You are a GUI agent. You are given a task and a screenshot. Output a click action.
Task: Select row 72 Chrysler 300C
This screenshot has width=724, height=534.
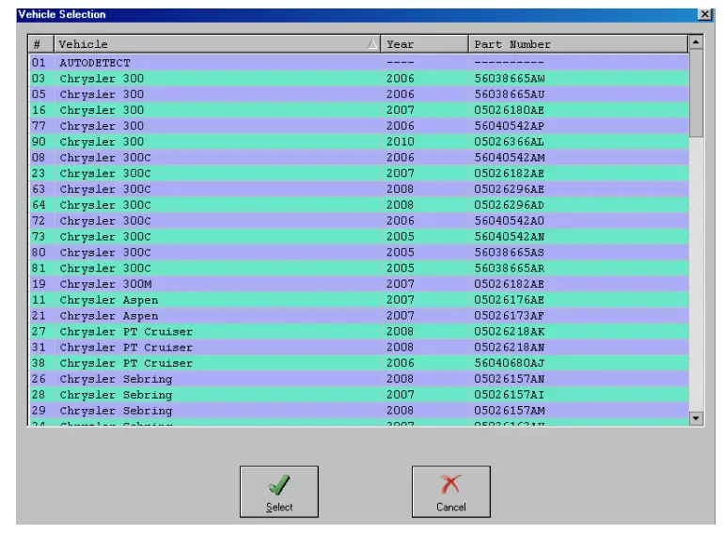click(x=358, y=221)
